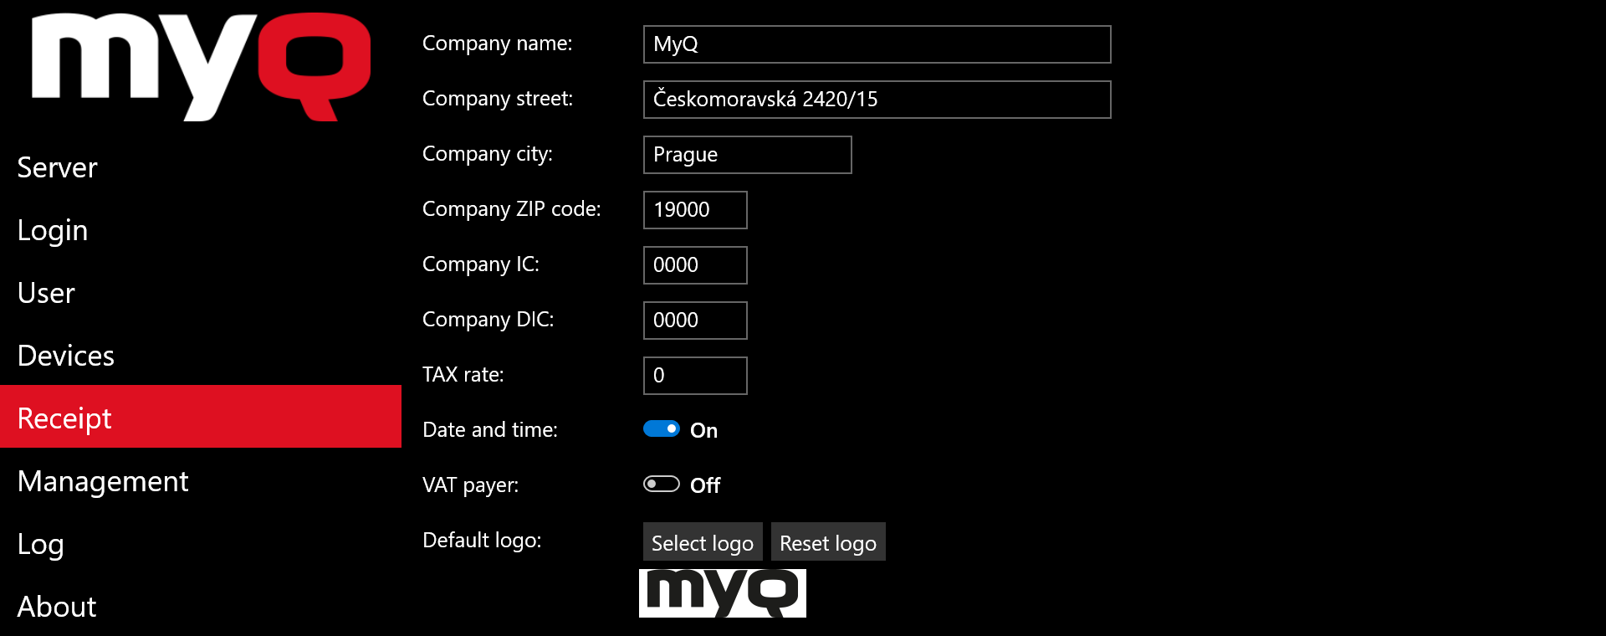Open the User menu item
Screen dimensions: 1606x636
coord(46,293)
